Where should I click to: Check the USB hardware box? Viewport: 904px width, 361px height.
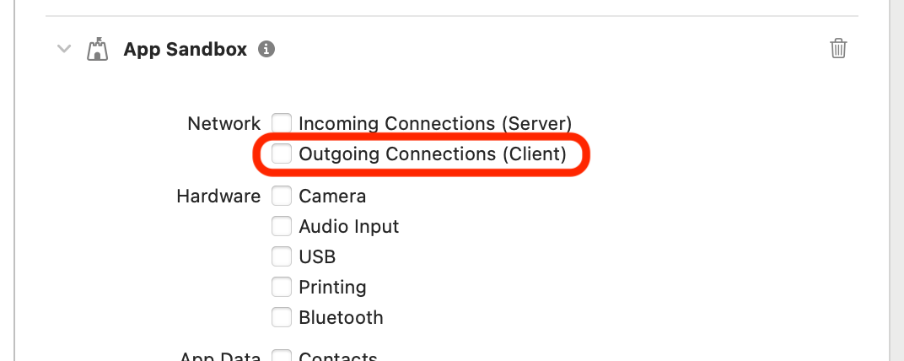tap(282, 256)
